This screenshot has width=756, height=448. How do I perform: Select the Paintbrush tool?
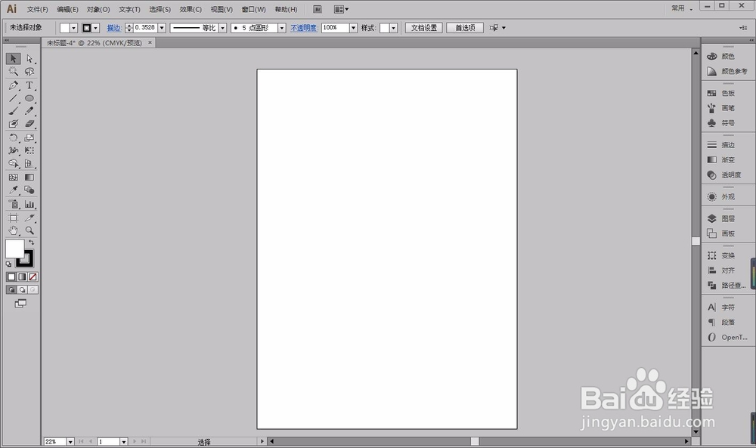(x=13, y=111)
